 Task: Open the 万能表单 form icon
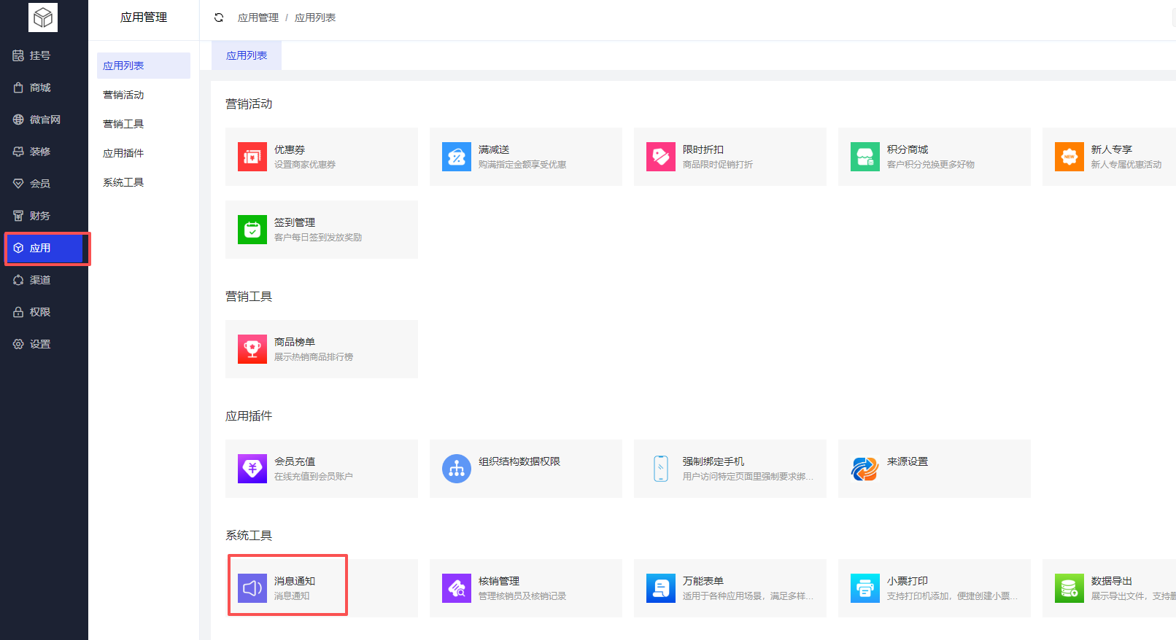[661, 588]
